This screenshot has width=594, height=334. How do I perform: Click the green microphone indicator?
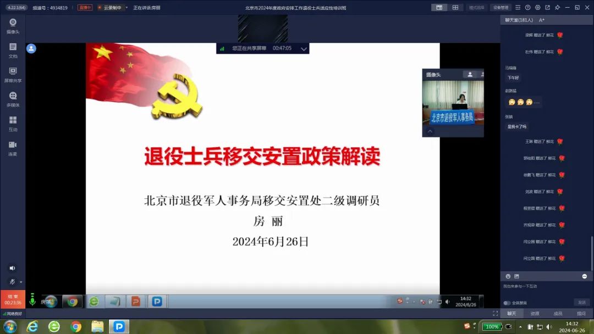(x=32, y=299)
